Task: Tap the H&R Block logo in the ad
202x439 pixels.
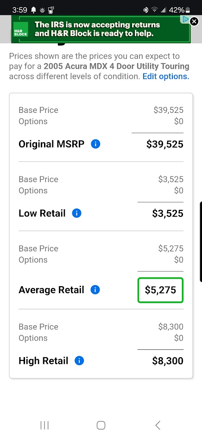Action: (21, 29)
